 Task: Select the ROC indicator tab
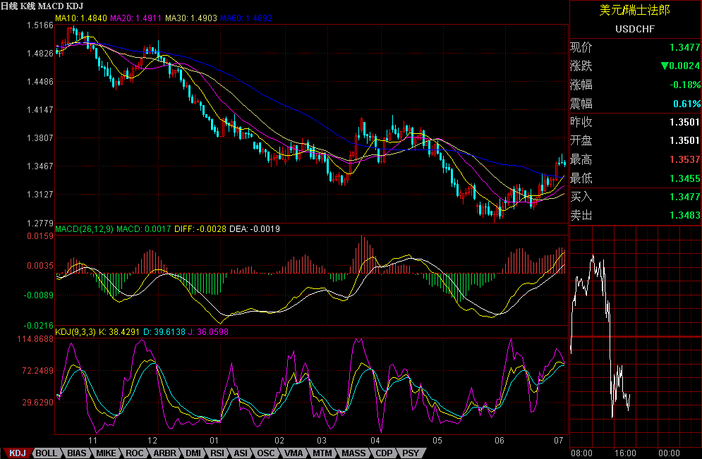[x=134, y=453]
